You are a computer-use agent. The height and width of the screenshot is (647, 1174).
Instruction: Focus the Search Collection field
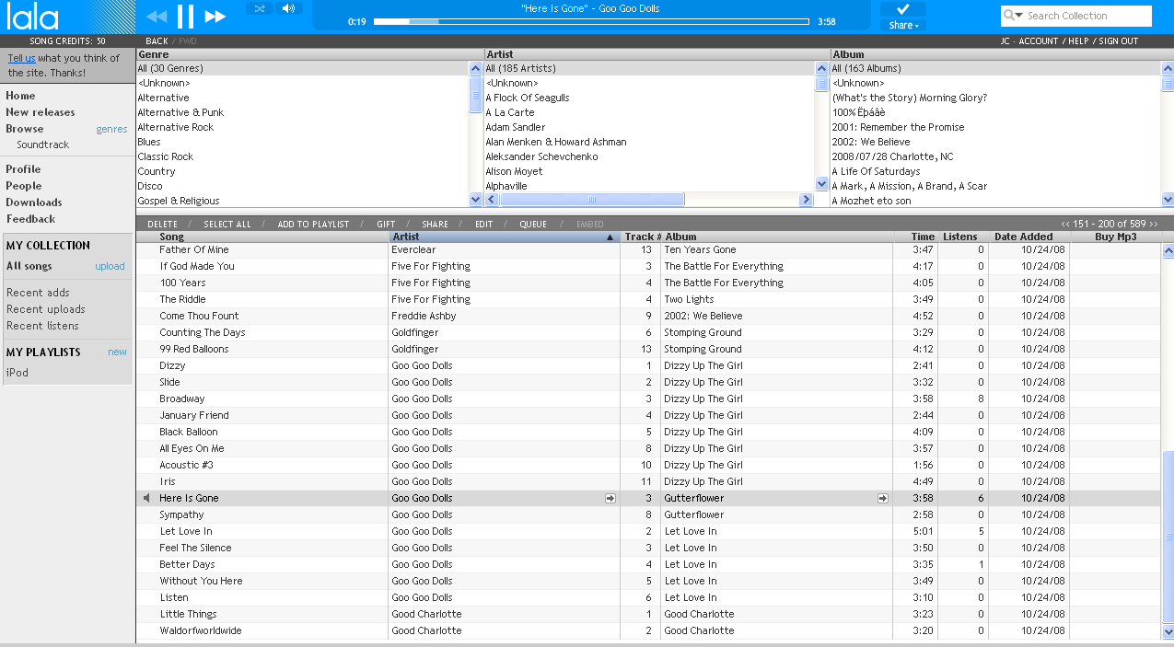[1087, 16]
